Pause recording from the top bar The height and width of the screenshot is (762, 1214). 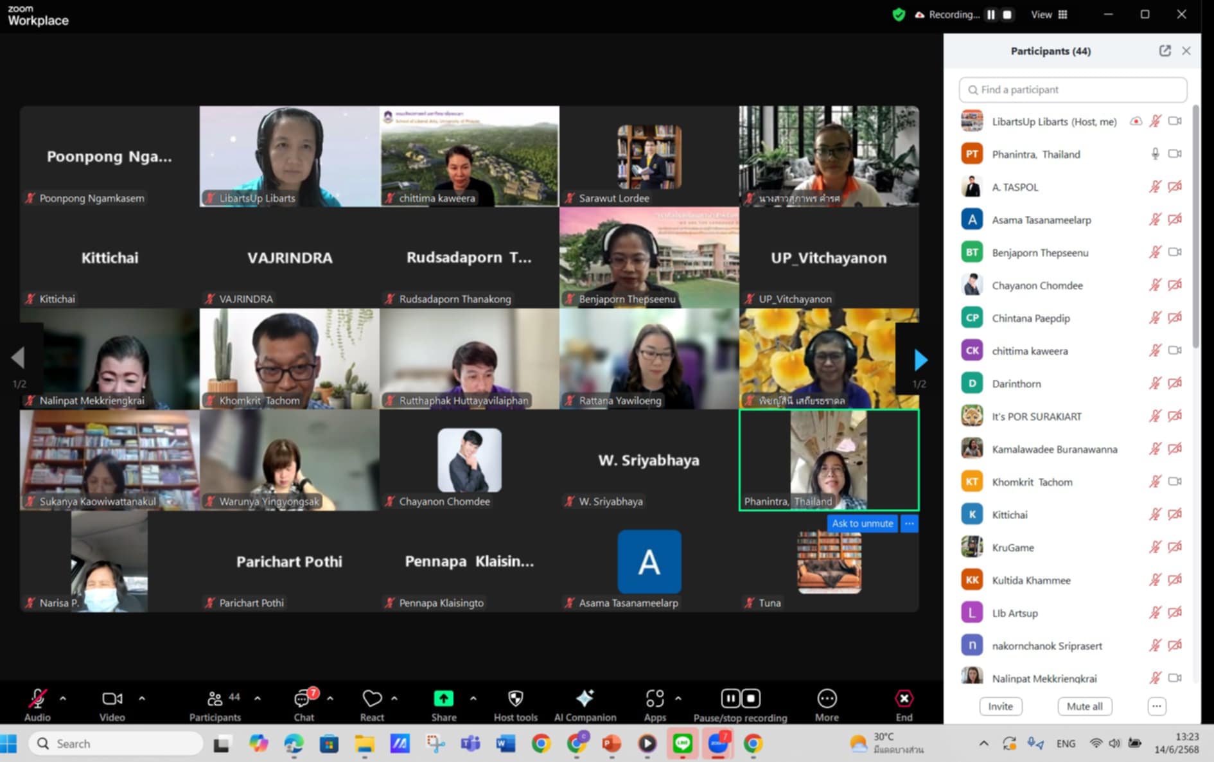tap(991, 15)
